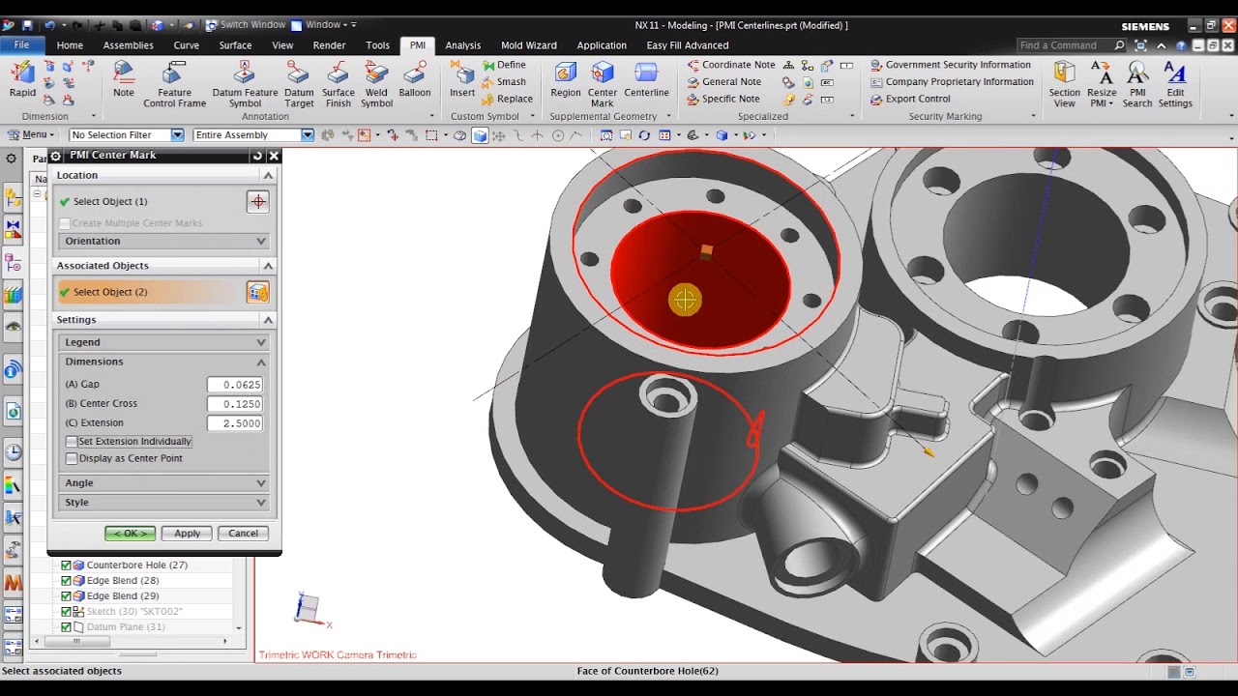Click the (A) Gap value field

click(235, 385)
